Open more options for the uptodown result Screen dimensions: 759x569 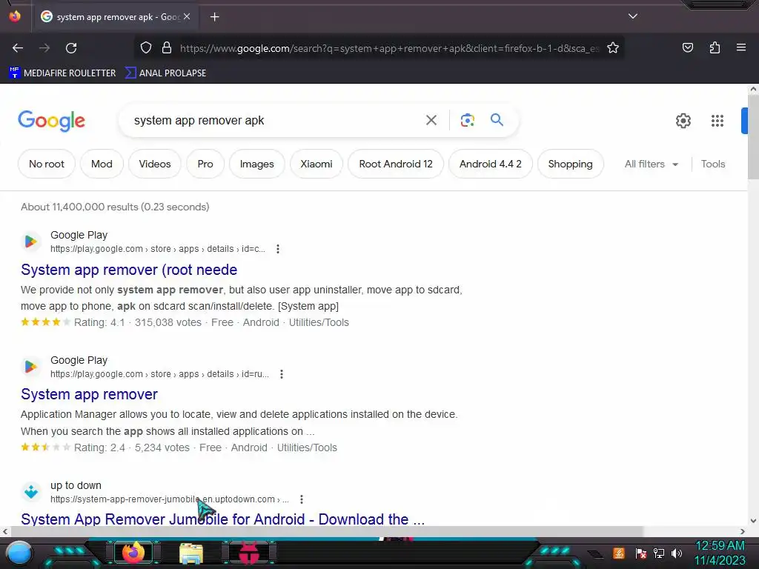click(301, 499)
